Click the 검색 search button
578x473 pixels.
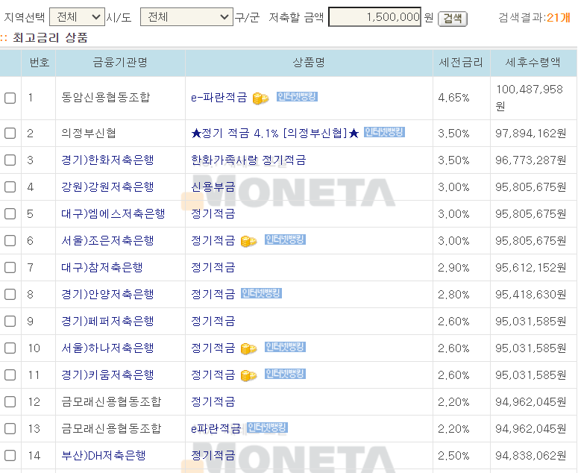[452, 19]
